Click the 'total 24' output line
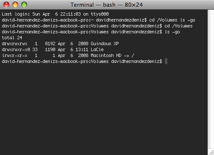Screen dimensions: 214x155 12,38
